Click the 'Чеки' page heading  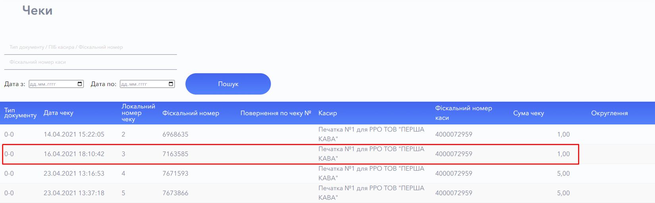[x=37, y=11]
